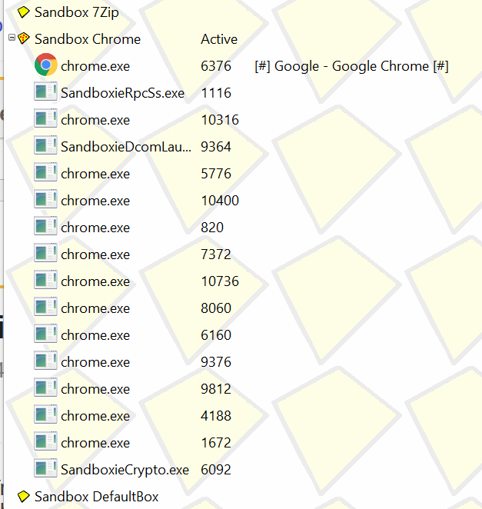Screen dimensions: 482x509
Task: Click PID value 5776
Action: click(x=216, y=174)
